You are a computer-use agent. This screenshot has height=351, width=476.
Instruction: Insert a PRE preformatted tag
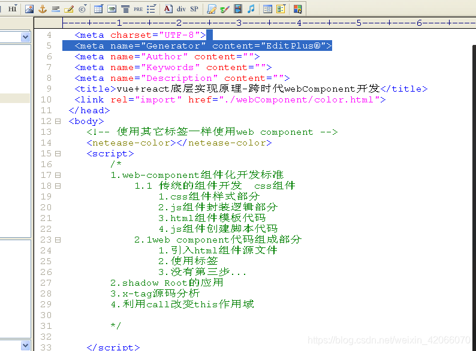tap(138, 9)
